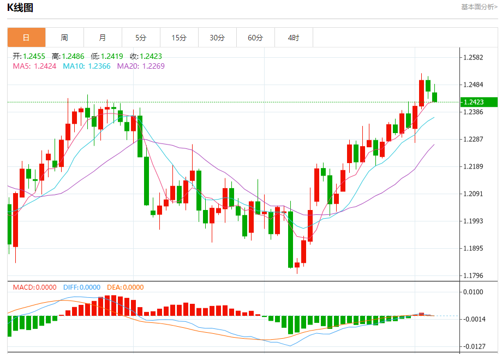Image resolution: width=502 pixels, height=354 pixels.
Task: Select the 日 daily chart tab
Action: tap(27, 38)
